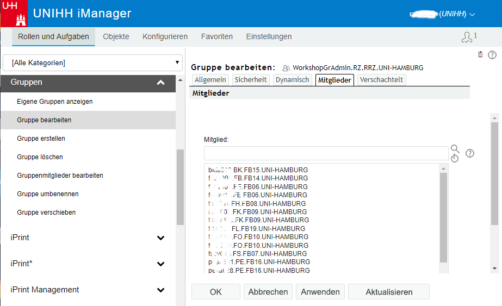Click right panel scroll-up arrow
This screenshot has width=502, height=306.
494,118
